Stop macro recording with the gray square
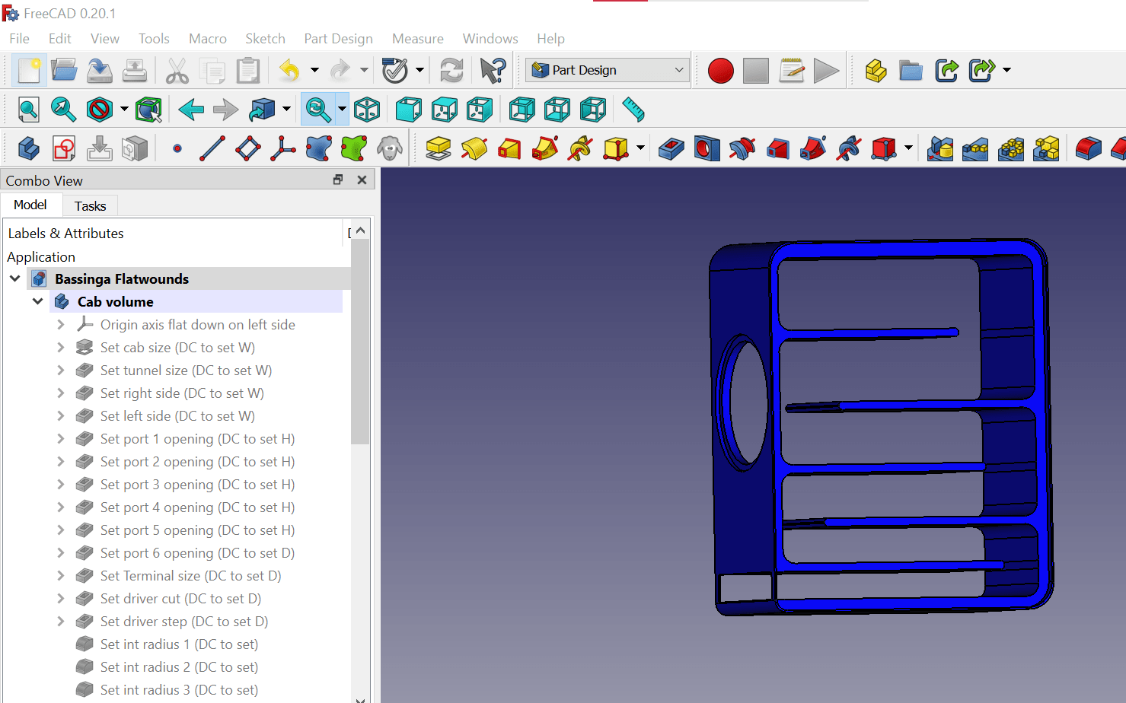The image size is (1126, 703). point(756,71)
